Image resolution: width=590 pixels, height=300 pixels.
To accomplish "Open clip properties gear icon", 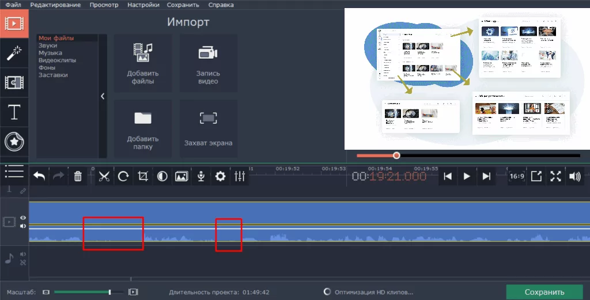I will coord(220,176).
